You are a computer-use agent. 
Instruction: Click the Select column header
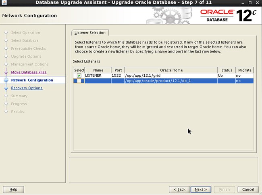click(79, 70)
